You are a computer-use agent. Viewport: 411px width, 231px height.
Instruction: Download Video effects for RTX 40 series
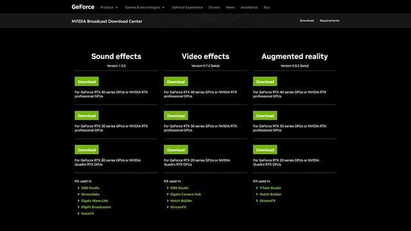click(176, 81)
